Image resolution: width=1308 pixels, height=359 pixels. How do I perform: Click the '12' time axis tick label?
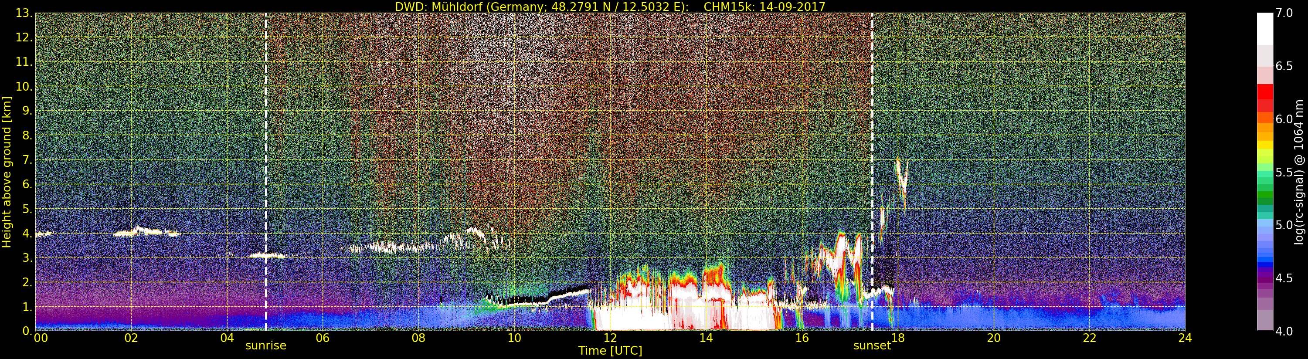[610, 338]
